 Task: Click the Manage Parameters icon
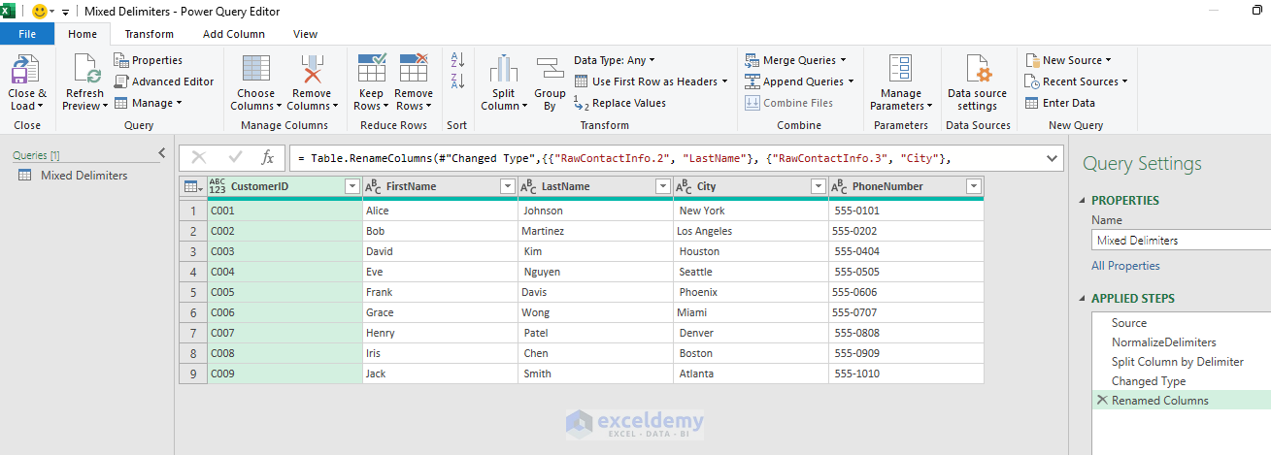pyautogui.click(x=900, y=70)
